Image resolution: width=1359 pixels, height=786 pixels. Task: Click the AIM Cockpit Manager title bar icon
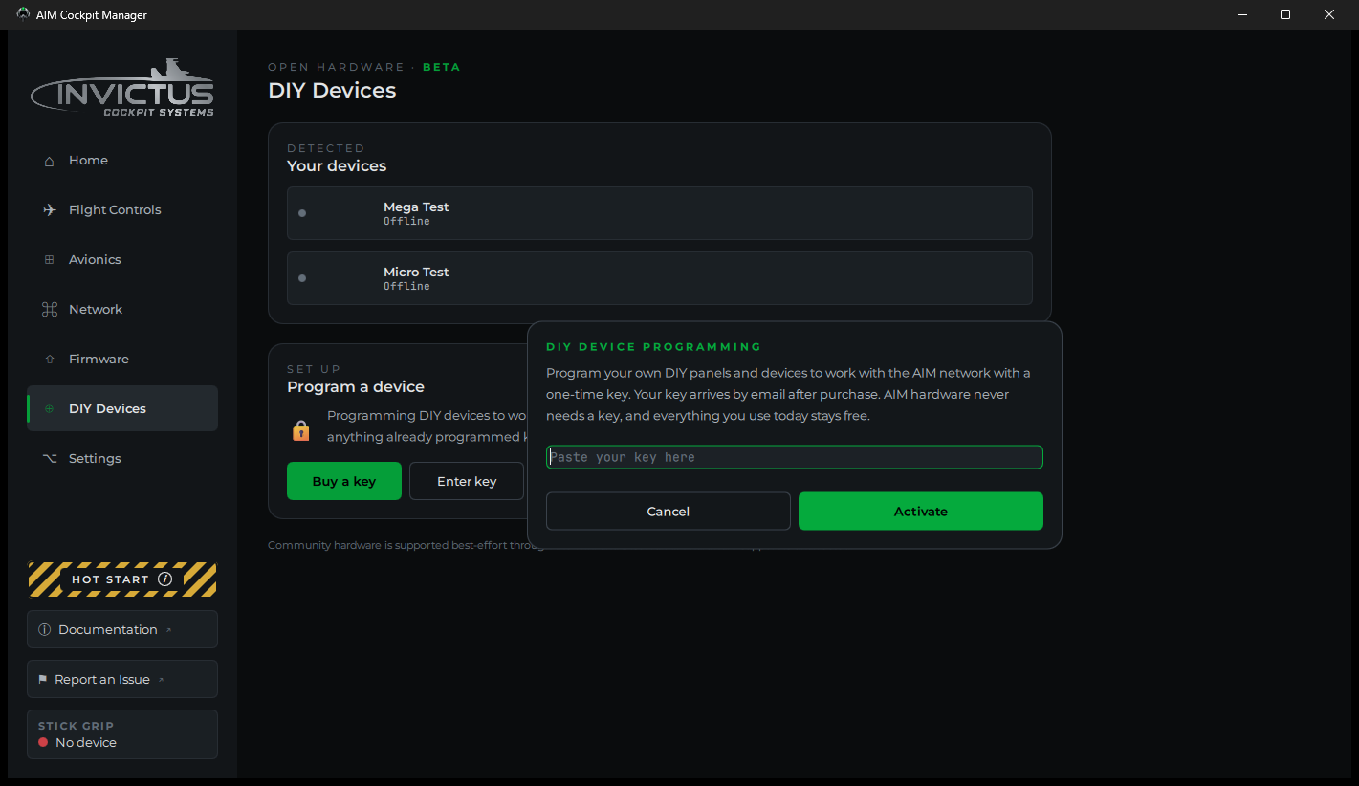click(x=23, y=14)
